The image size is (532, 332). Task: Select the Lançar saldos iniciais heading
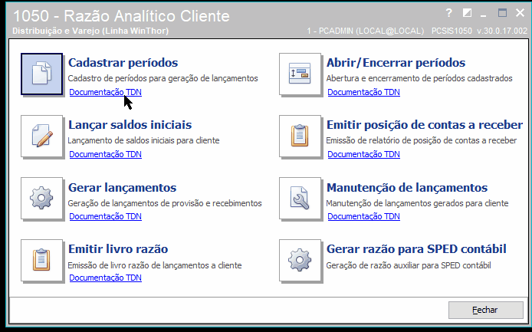click(x=130, y=125)
